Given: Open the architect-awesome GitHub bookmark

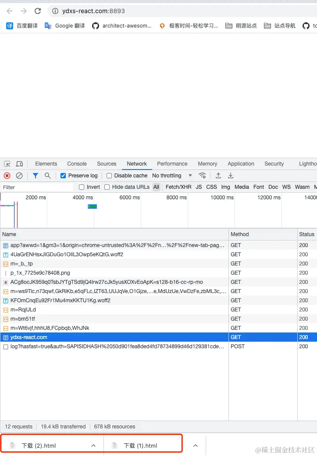Looking at the screenshot, I should [x=122, y=26].
